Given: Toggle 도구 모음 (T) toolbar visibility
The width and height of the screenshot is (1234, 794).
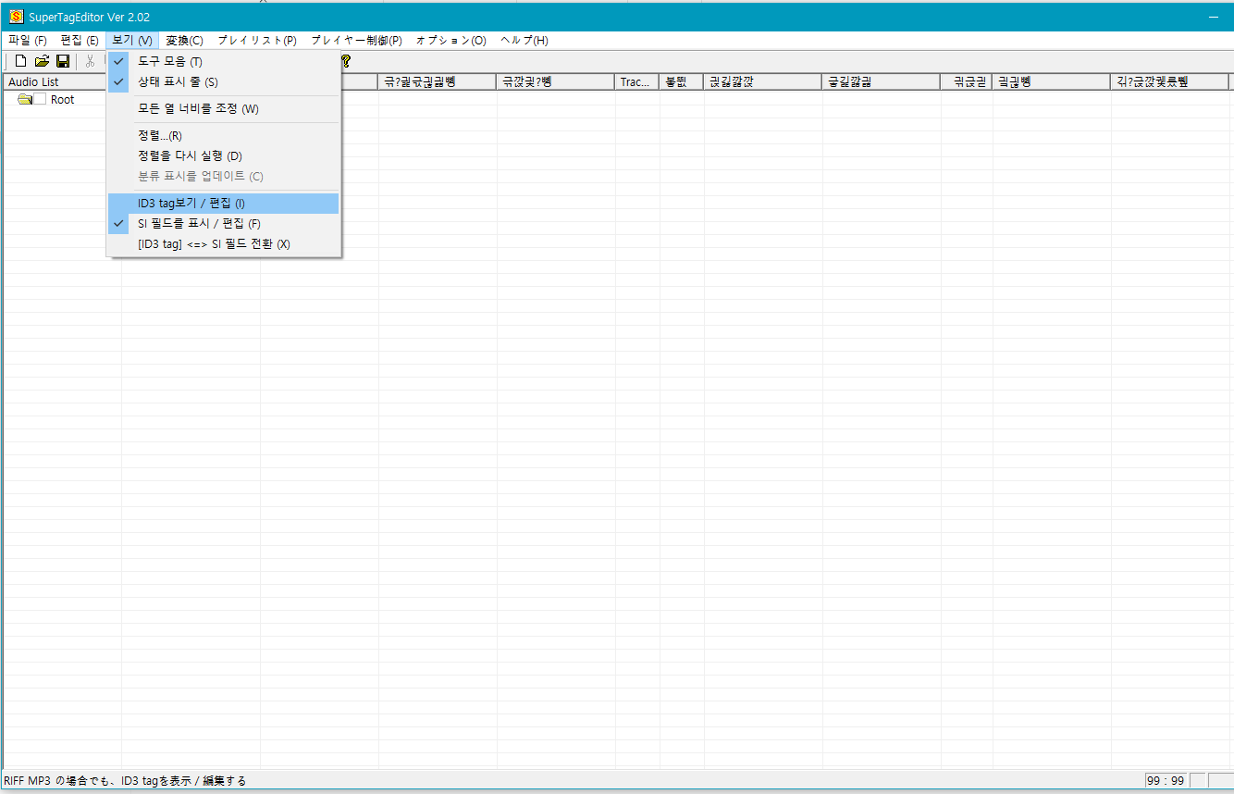Looking at the screenshot, I should (x=224, y=61).
